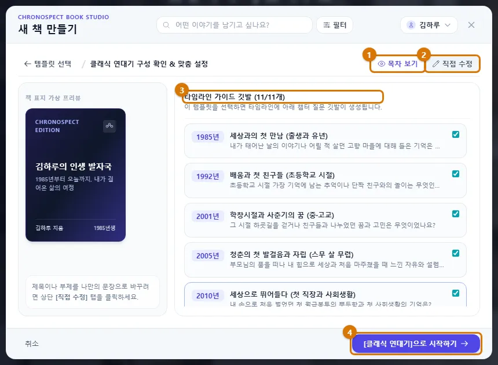Switch to the 직접 수정 tab
Viewport: 498px width, 365px height.
[x=452, y=64]
